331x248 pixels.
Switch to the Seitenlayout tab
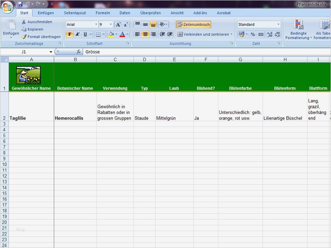[x=75, y=13]
